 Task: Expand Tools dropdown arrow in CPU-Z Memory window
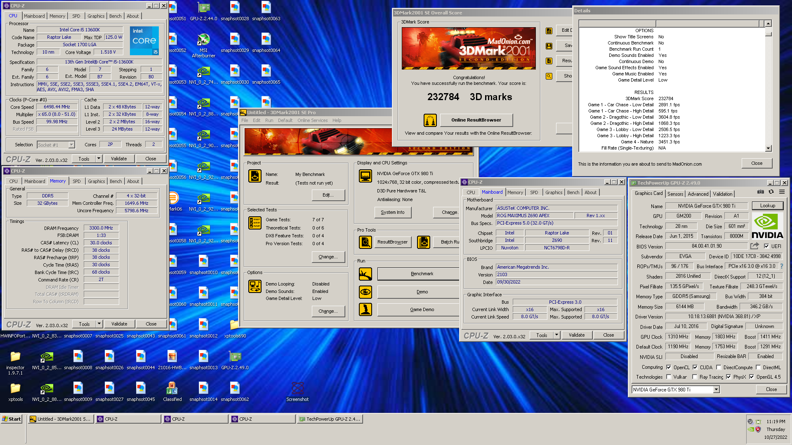click(99, 324)
